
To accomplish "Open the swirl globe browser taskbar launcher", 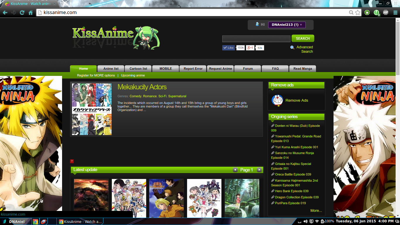I will point(43,222).
